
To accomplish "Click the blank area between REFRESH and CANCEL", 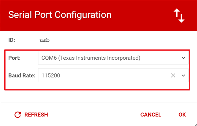I will pyautogui.click(x=94, y=115).
